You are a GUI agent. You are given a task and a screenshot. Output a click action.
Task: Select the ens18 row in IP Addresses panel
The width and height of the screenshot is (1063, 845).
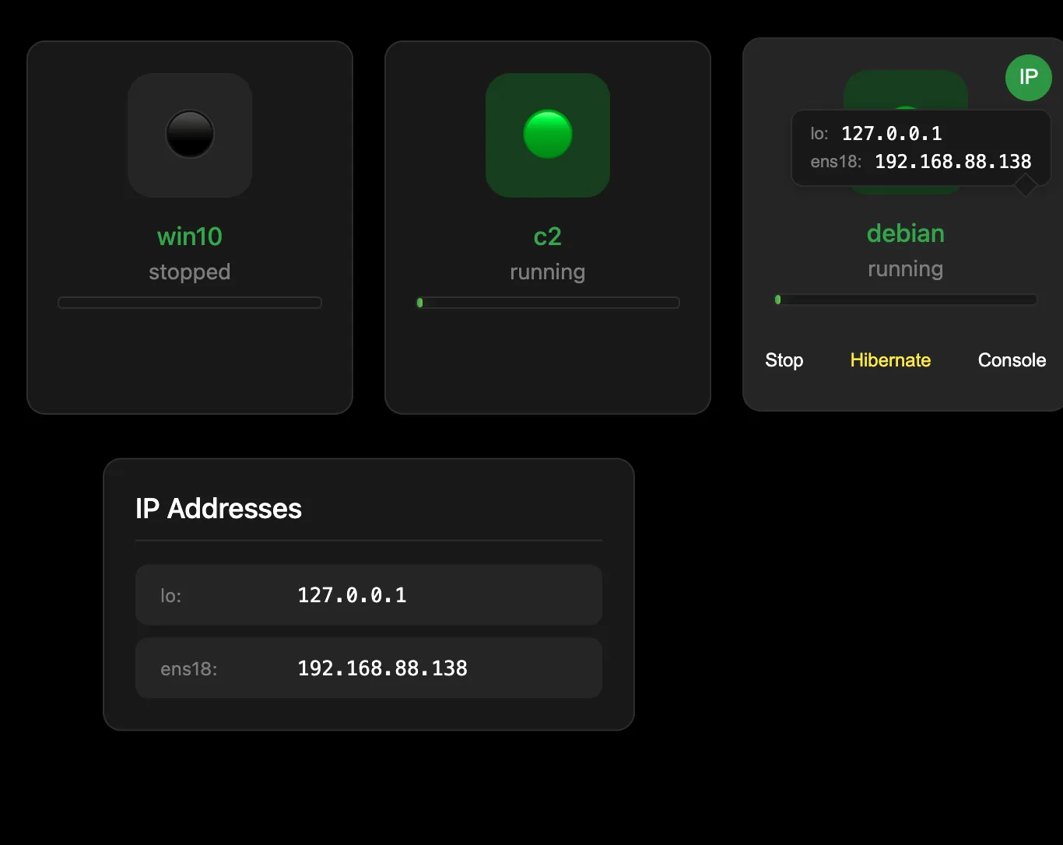(x=368, y=668)
